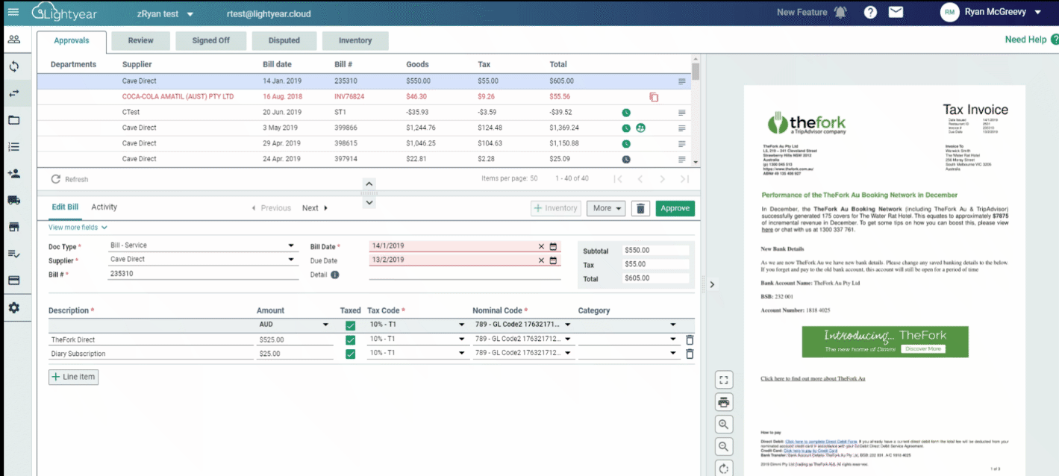Delete bill using trash icon beside Approve

tap(640, 208)
